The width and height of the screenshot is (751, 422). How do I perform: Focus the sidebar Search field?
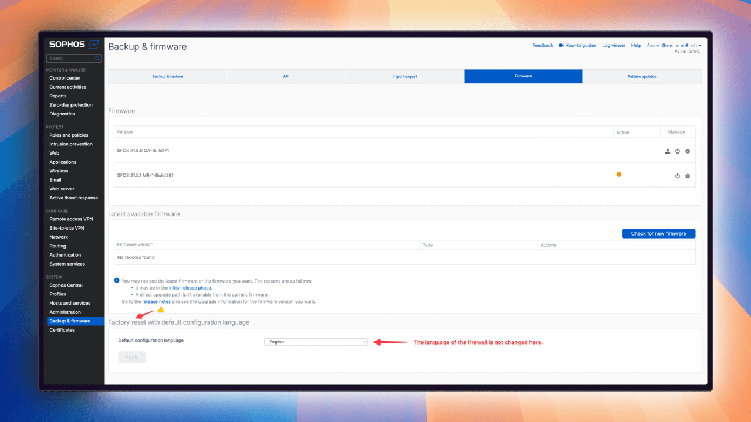tap(74, 59)
